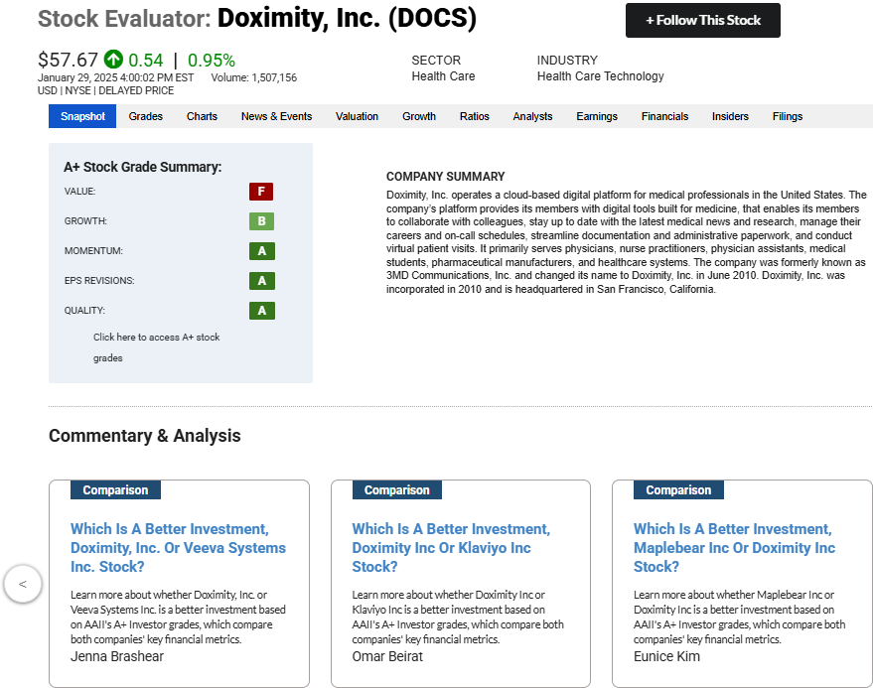Viewport: 873px width, 688px height.
Task: Click the Follow This Stock button
Action: pyautogui.click(x=702, y=21)
